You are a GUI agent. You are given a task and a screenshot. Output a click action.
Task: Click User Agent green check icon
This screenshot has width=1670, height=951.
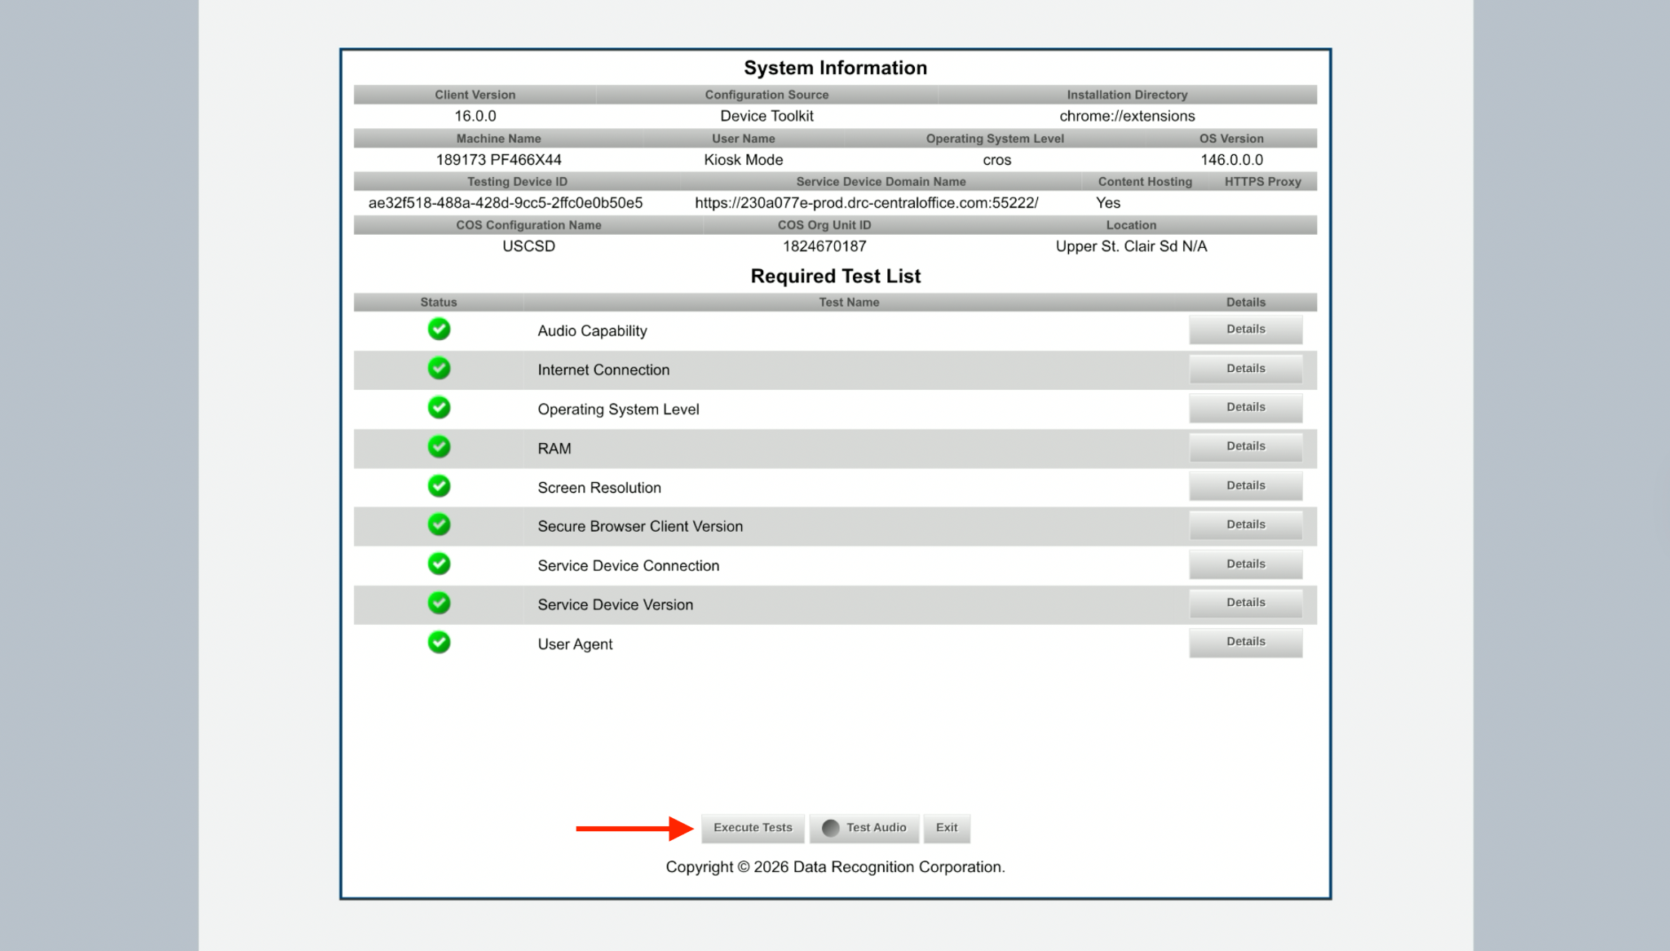click(x=439, y=643)
